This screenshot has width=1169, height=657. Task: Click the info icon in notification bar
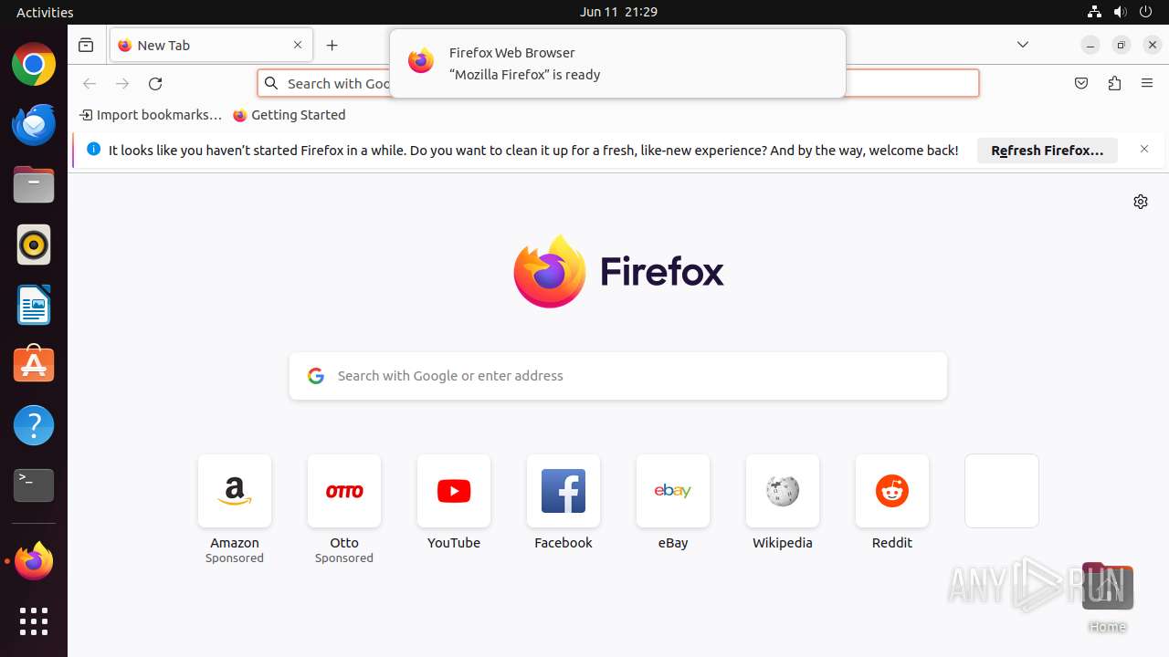[93, 150]
